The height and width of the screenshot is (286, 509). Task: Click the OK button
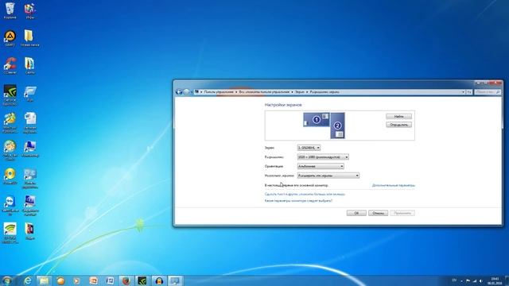click(x=356, y=213)
